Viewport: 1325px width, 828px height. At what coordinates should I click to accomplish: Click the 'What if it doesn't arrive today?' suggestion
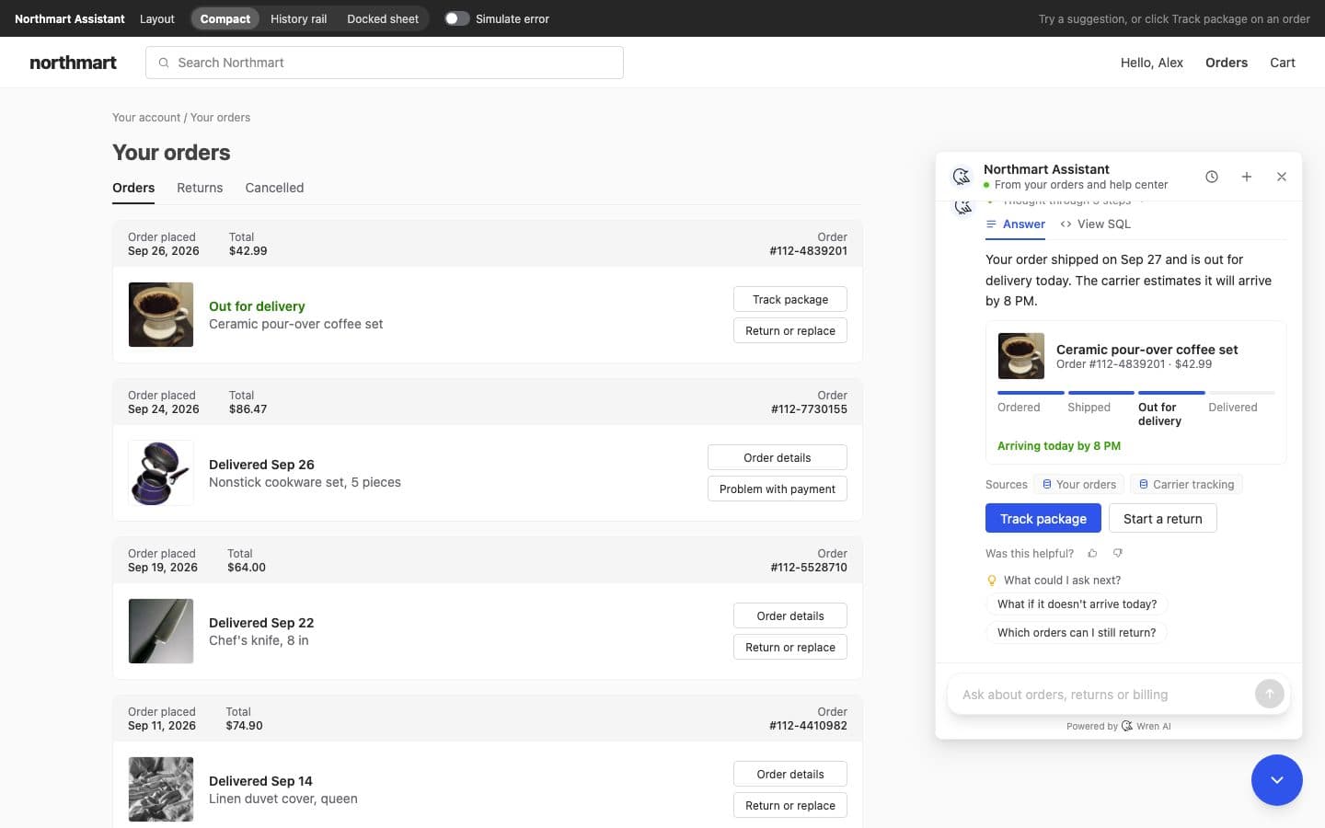click(x=1077, y=604)
